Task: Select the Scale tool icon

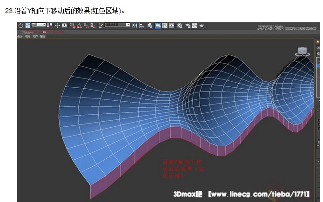Action: [28, 26]
